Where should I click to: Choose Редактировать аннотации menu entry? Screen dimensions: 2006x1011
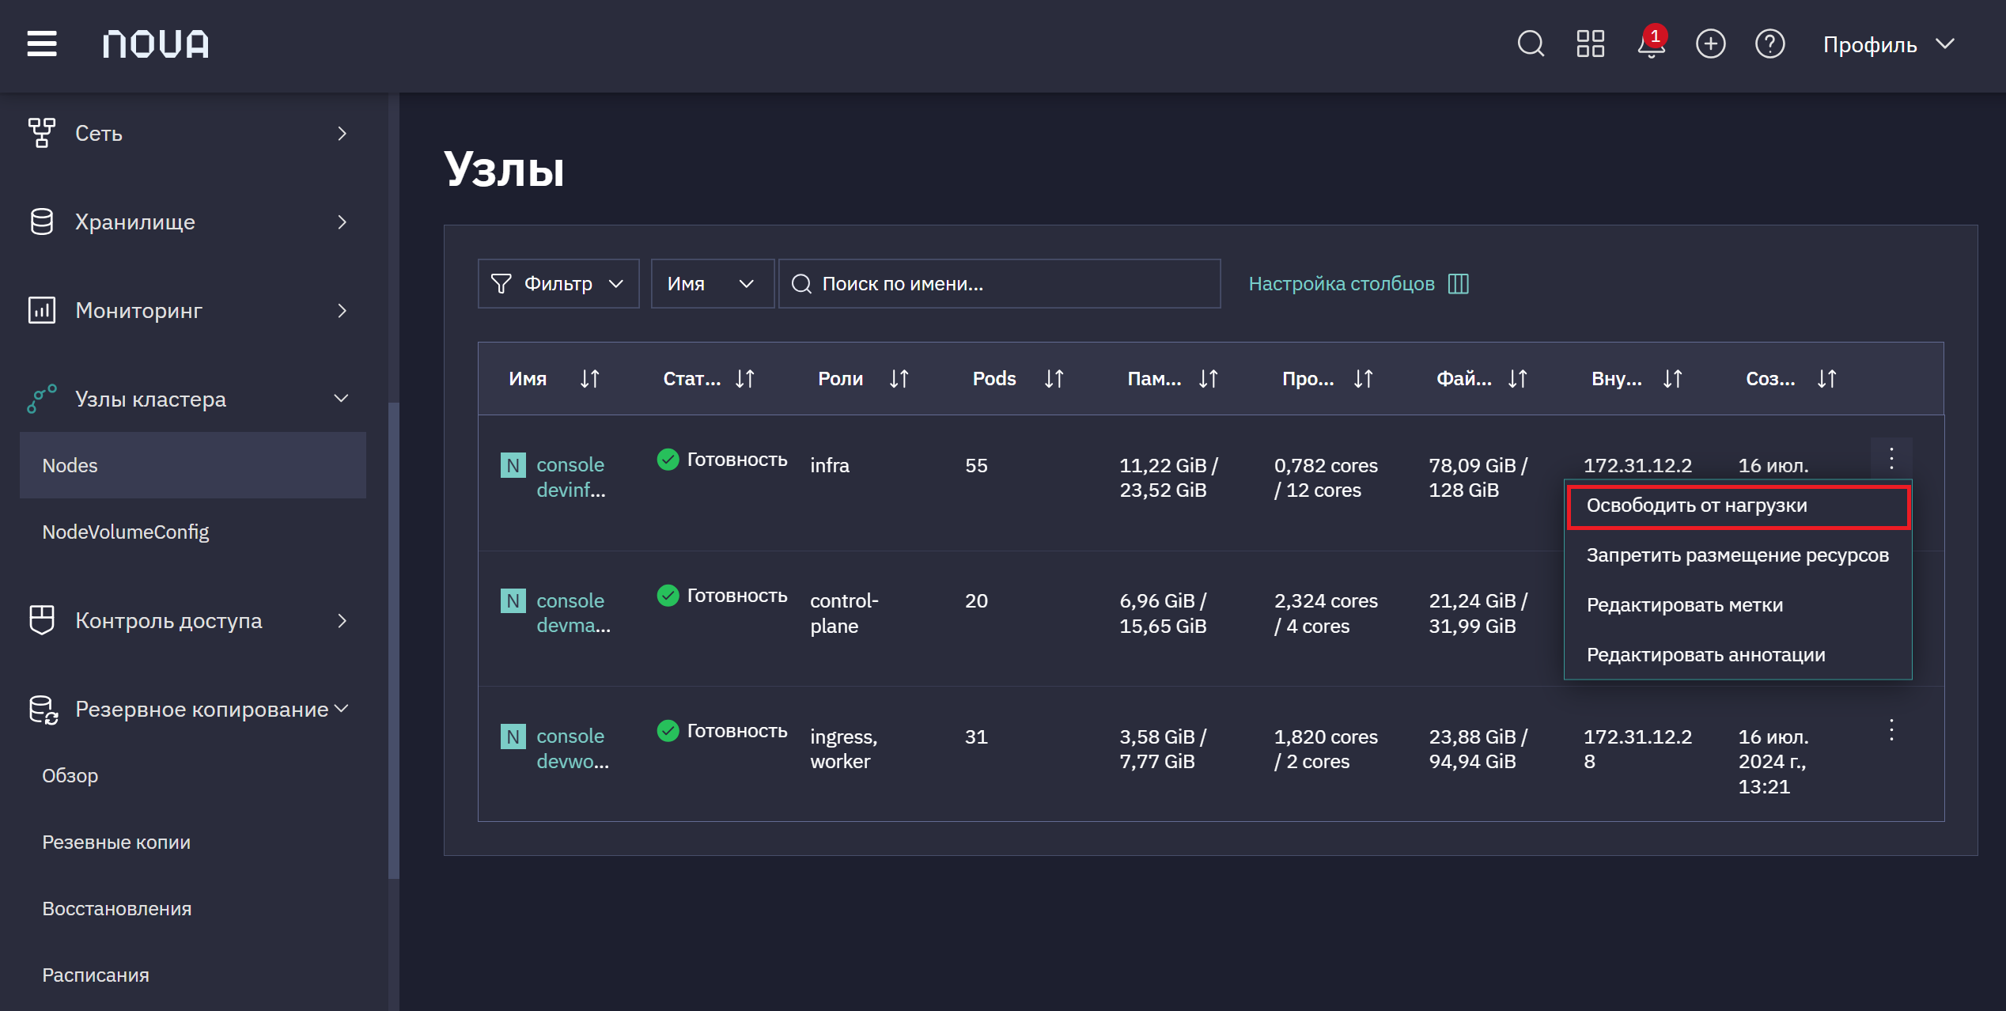1738,655
